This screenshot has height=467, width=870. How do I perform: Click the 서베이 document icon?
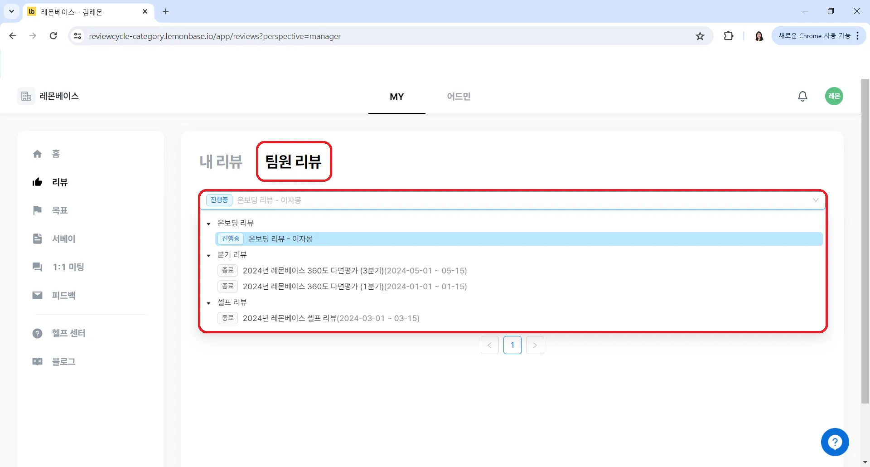(37, 238)
